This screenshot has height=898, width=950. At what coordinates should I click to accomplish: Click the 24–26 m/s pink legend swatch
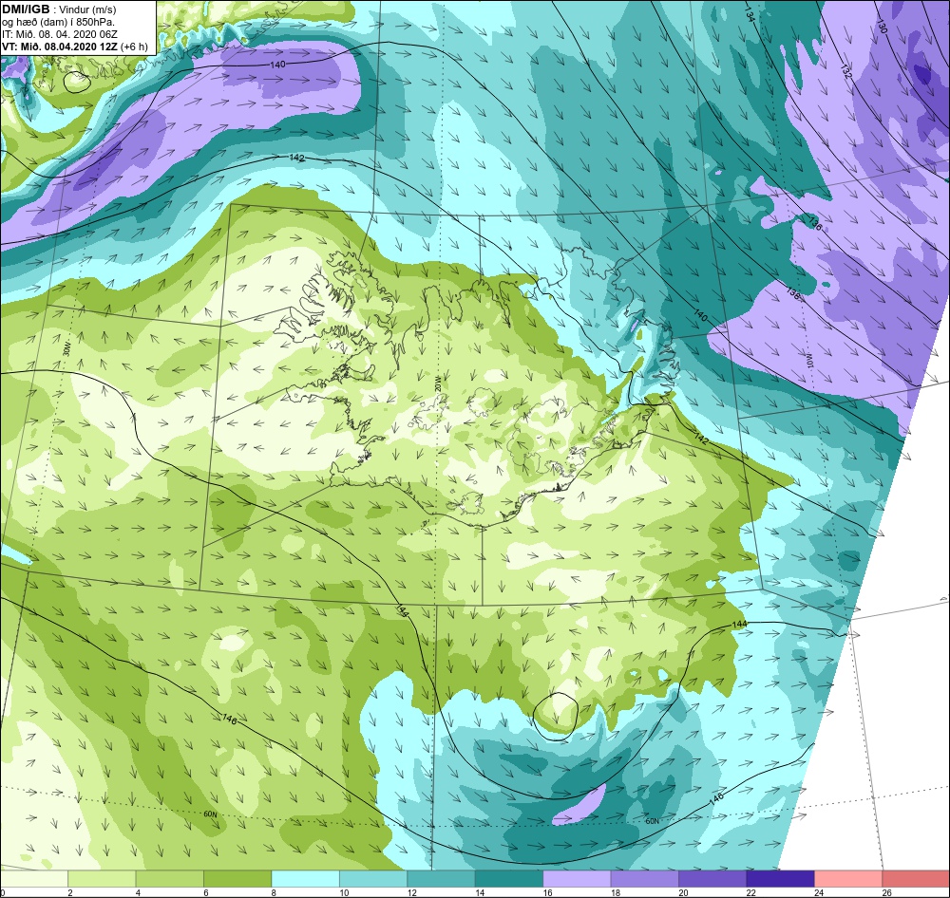click(848, 878)
